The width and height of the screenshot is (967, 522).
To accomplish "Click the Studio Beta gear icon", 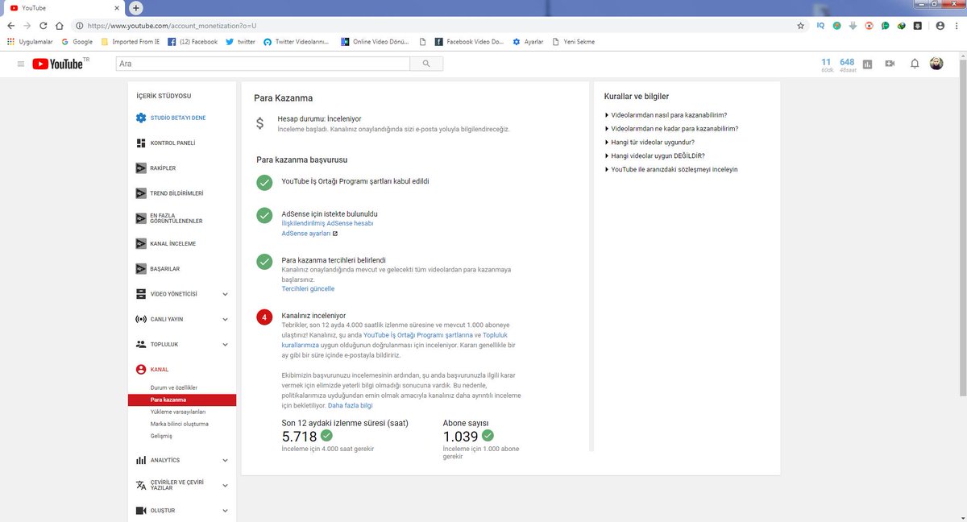I will 141,118.
